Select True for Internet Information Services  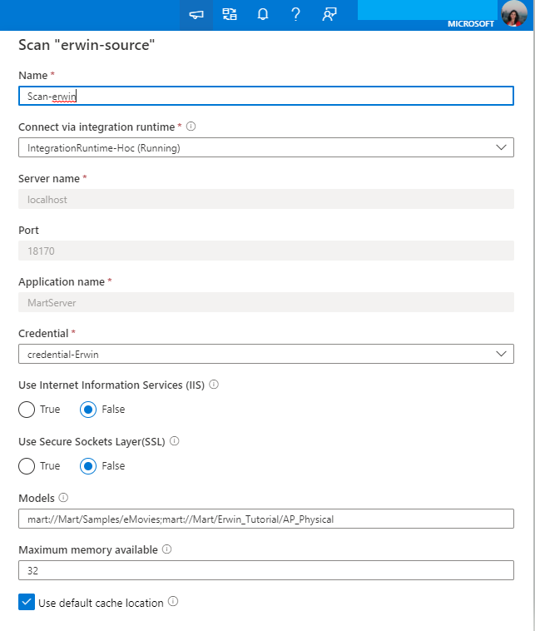pyautogui.click(x=27, y=410)
